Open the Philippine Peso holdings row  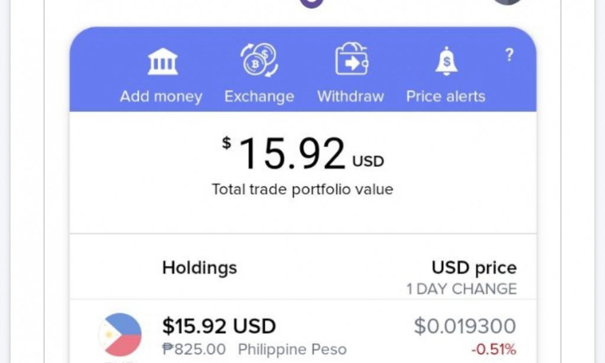(302, 334)
